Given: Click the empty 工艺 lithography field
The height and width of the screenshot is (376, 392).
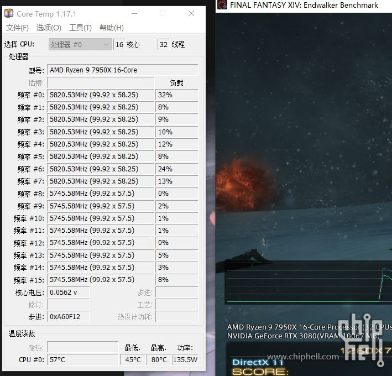Looking at the screenshot, I should pos(177,305).
